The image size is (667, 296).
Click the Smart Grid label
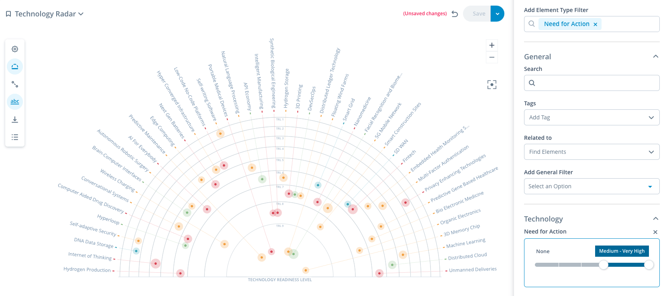tap(349, 109)
